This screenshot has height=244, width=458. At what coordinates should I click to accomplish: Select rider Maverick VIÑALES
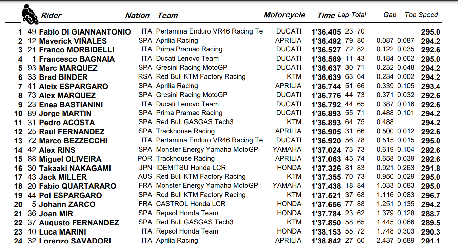click(x=73, y=41)
